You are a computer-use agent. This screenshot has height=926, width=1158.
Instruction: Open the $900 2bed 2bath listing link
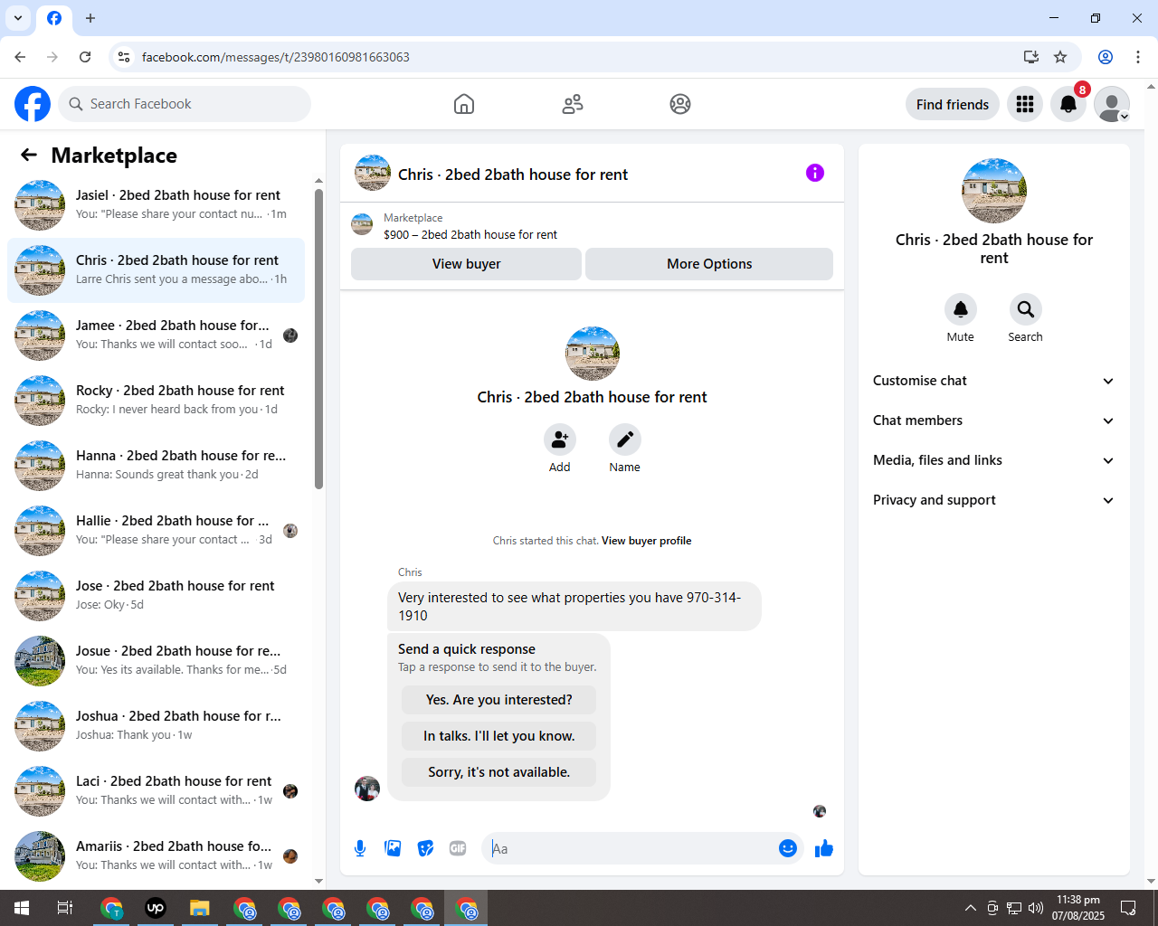[470, 234]
